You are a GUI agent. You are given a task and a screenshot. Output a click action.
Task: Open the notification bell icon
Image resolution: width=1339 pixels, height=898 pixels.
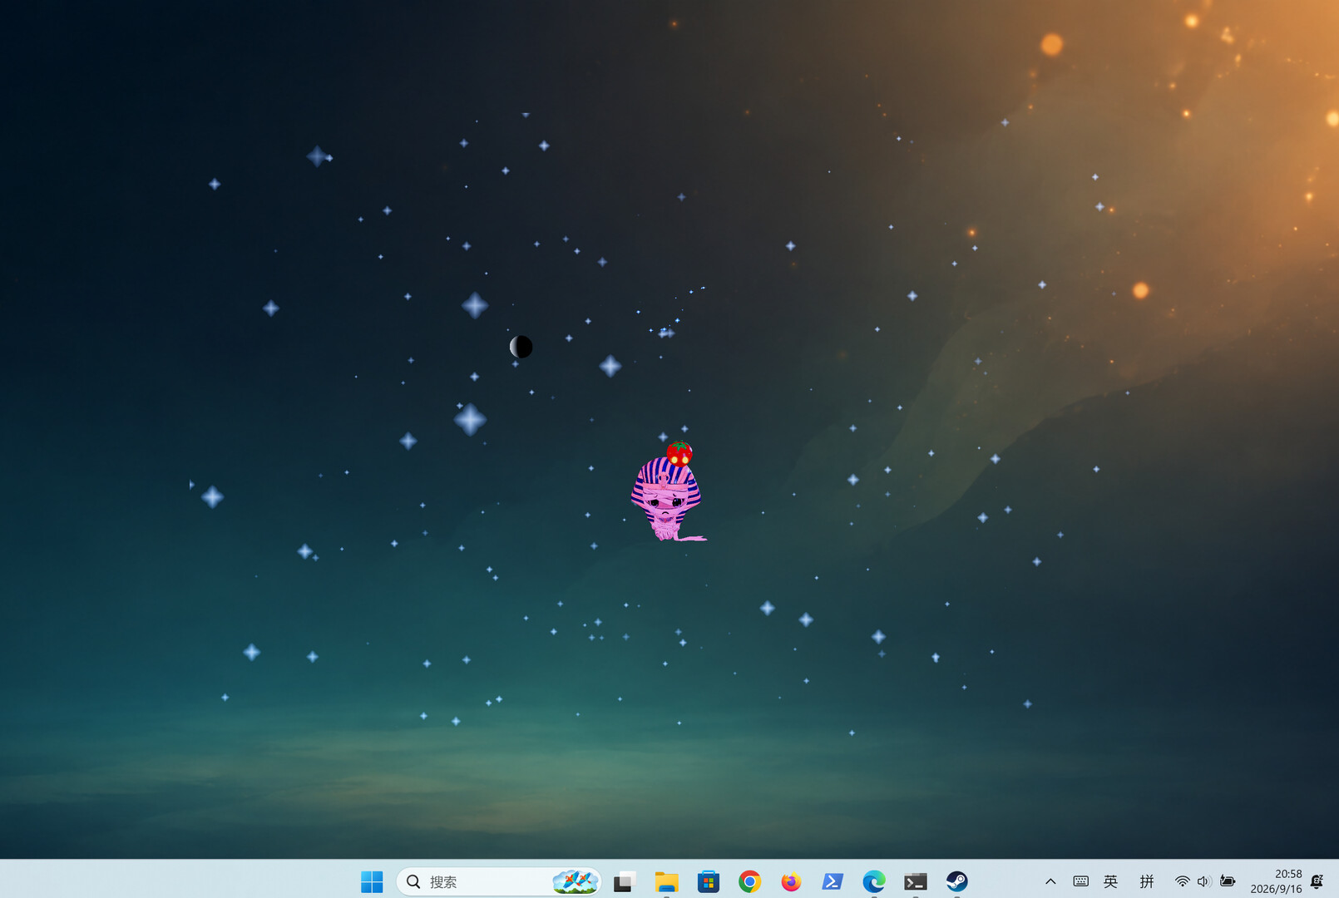1317,881
